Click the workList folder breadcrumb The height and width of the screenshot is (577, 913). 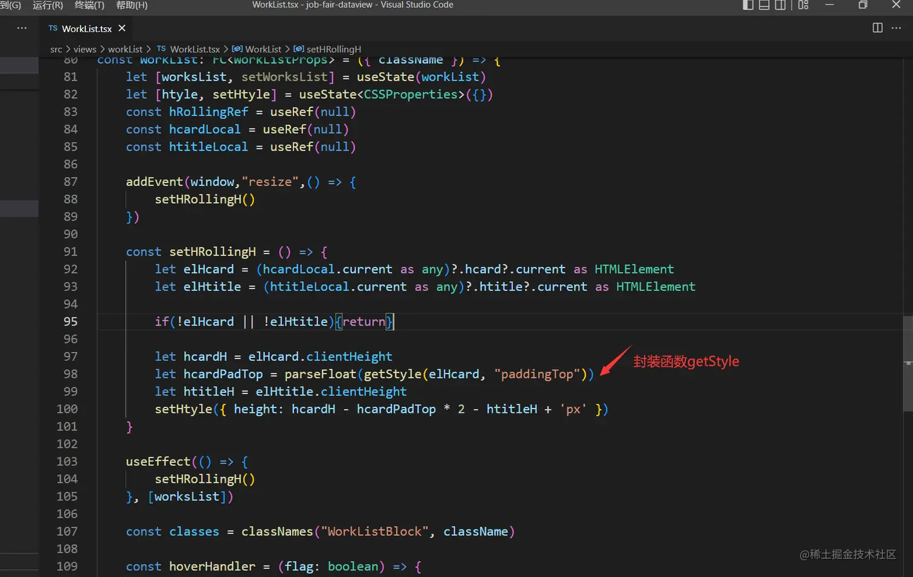tap(125, 49)
